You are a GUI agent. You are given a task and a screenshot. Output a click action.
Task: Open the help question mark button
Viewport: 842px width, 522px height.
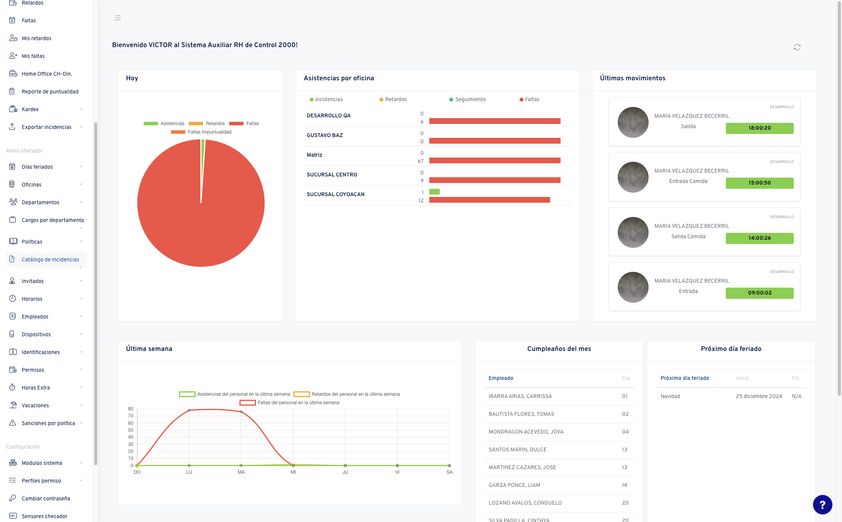tap(822, 504)
